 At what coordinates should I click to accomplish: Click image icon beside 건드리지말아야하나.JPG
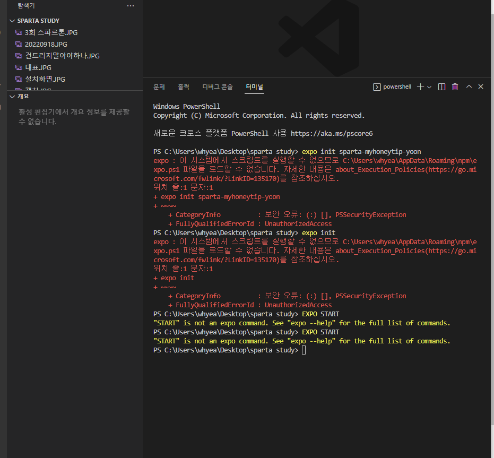pos(19,56)
